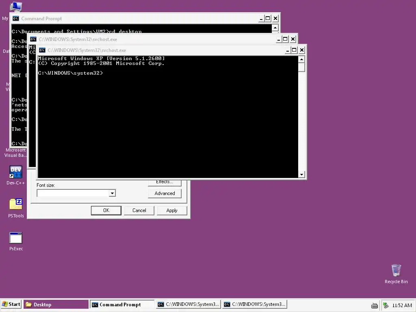
Task: Maximize the middle svchost.exe window
Action: coord(285,39)
